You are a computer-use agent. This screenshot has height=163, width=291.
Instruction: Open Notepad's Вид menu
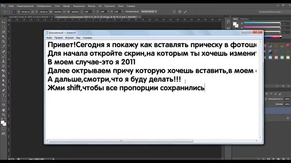(x=78, y=38)
